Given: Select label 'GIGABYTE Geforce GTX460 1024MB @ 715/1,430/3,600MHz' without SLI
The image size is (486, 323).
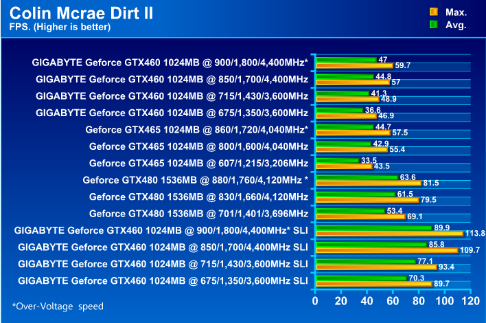Looking at the screenshot, I should click(x=172, y=96).
